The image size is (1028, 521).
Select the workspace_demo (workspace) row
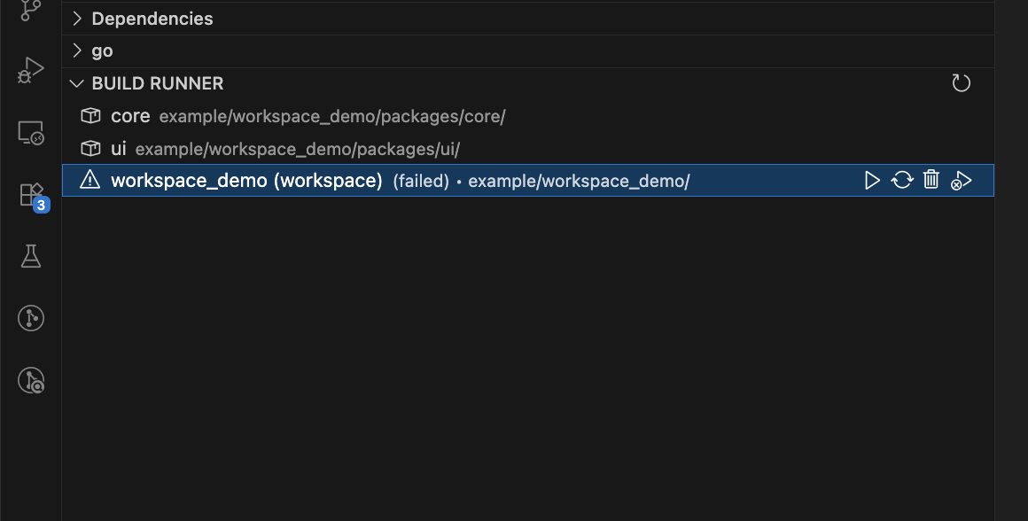(x=528, y=180)
